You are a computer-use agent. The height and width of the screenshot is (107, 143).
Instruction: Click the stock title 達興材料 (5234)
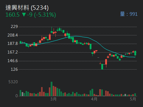[27, 8]
